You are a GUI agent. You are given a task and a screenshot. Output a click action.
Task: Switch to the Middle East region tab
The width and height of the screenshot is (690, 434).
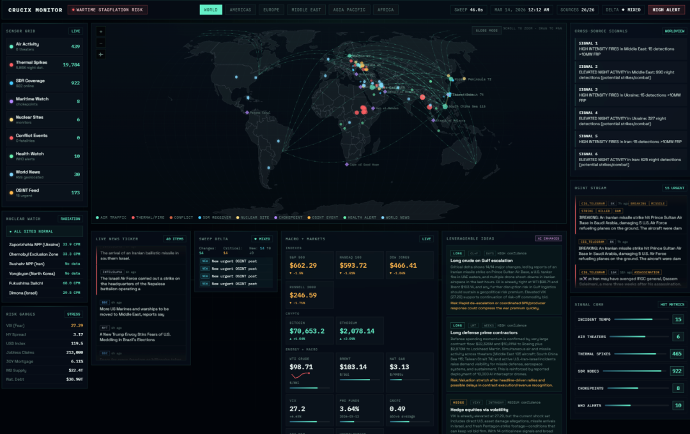point(306,10)
